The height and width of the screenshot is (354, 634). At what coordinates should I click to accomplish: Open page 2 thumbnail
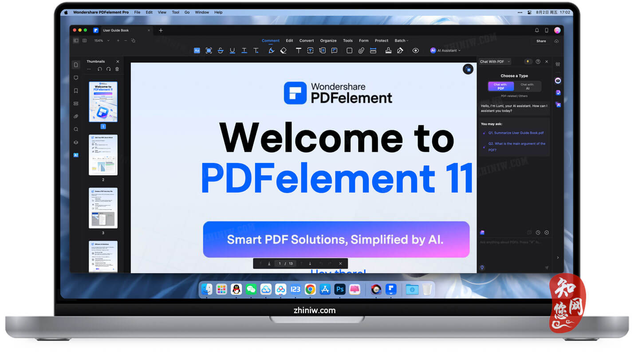[x=103, y=155]
